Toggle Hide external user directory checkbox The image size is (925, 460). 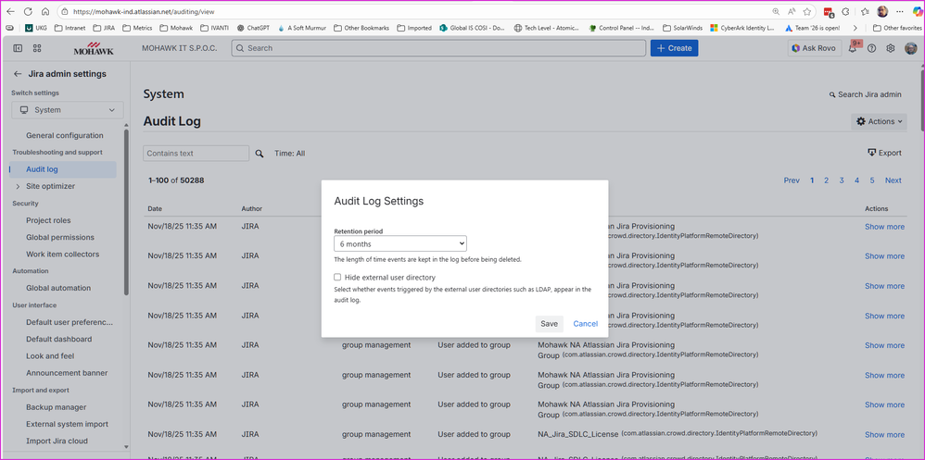click(337, 277)
